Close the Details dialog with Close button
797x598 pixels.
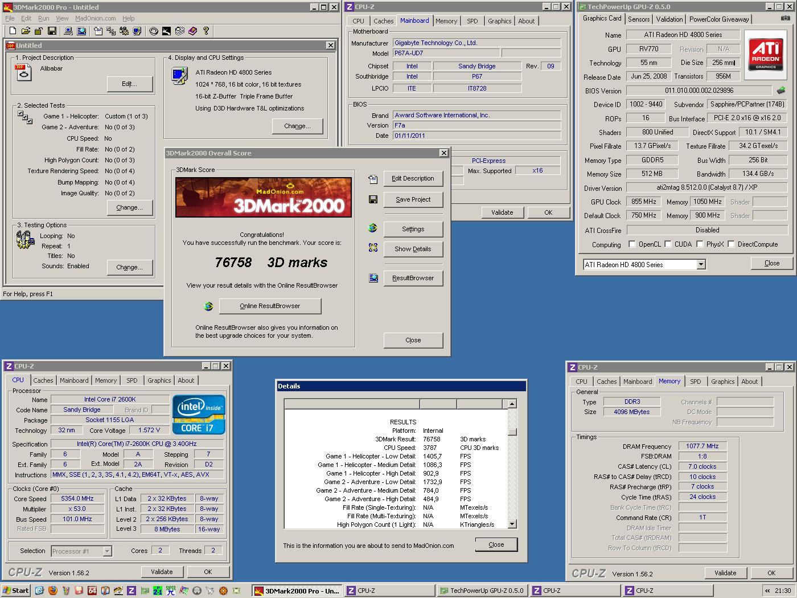[x=496, y=544]
